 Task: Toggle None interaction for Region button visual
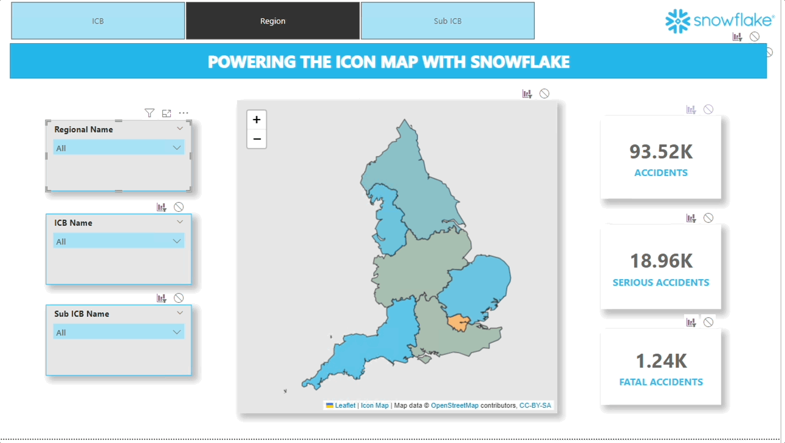754,36
